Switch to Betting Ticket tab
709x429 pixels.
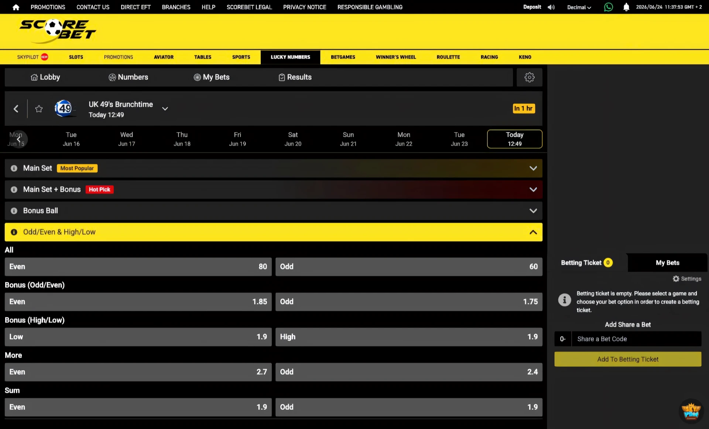pos(587,263)
